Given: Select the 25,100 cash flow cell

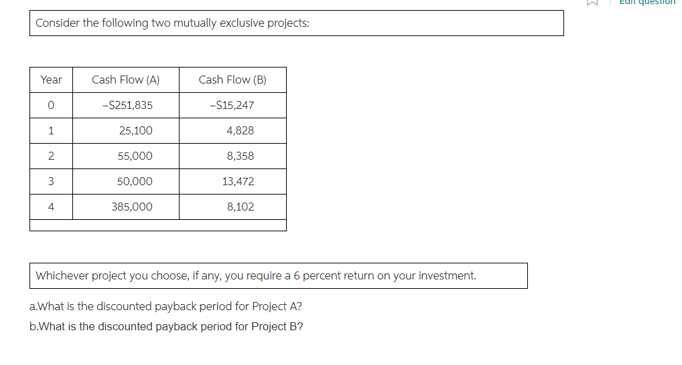Looking at the screenshot, I should [x=126, y=130].
